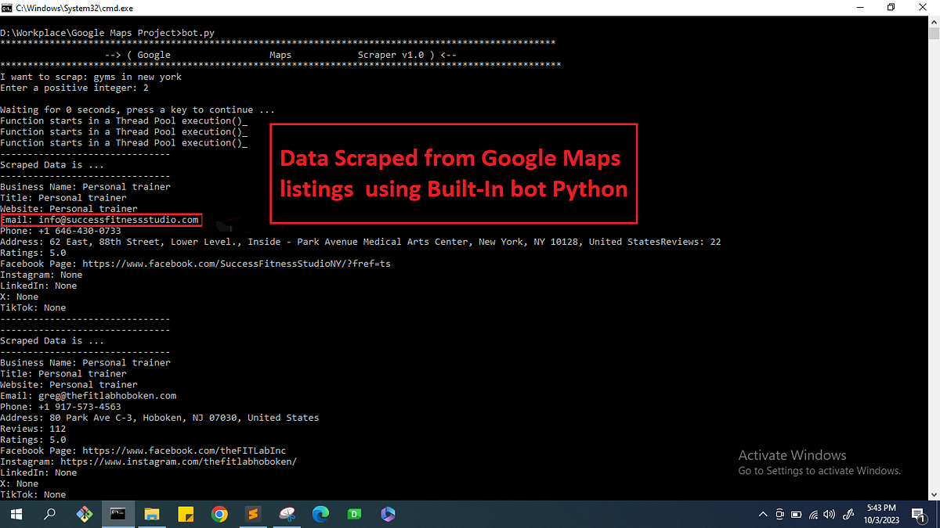Check battery status via tray icon
Screen dimensions: 940x528
797,514
